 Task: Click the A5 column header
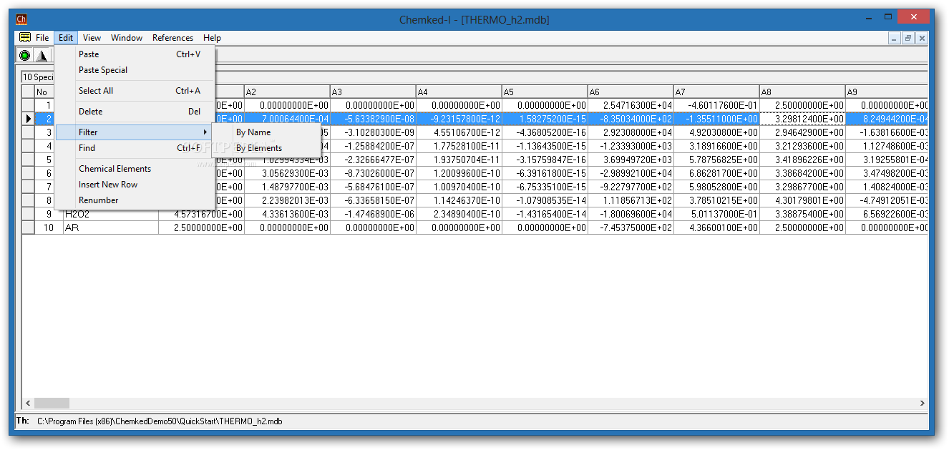coord(545,92)
